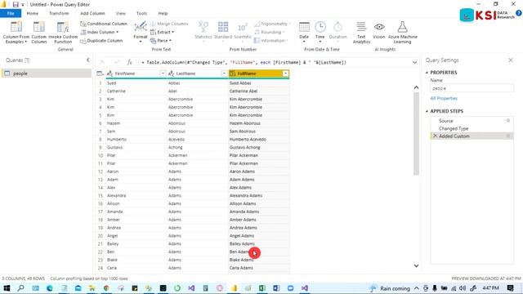This screenshot has height=294, width=523.
Task: Select the Added Custom step
Action: [x=472, y=136]
